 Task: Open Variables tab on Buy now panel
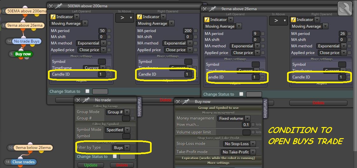click(265, 109)
